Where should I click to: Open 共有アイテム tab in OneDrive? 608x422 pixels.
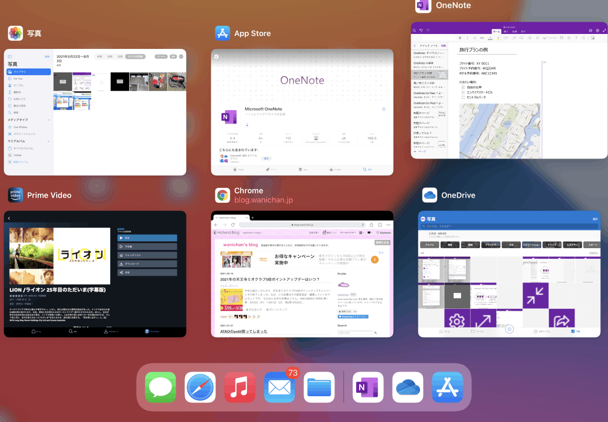542,331
